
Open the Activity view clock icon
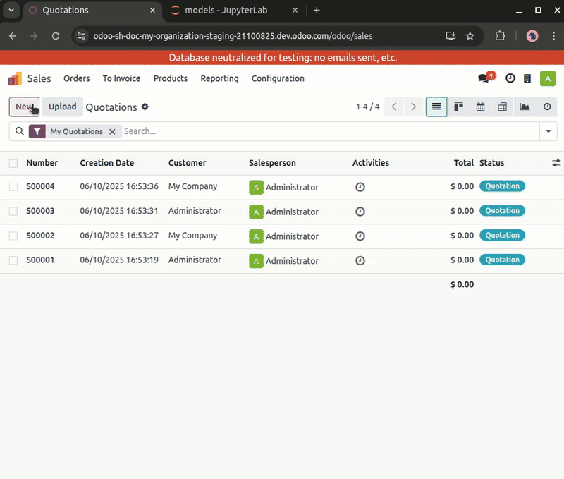coord(547,107)
